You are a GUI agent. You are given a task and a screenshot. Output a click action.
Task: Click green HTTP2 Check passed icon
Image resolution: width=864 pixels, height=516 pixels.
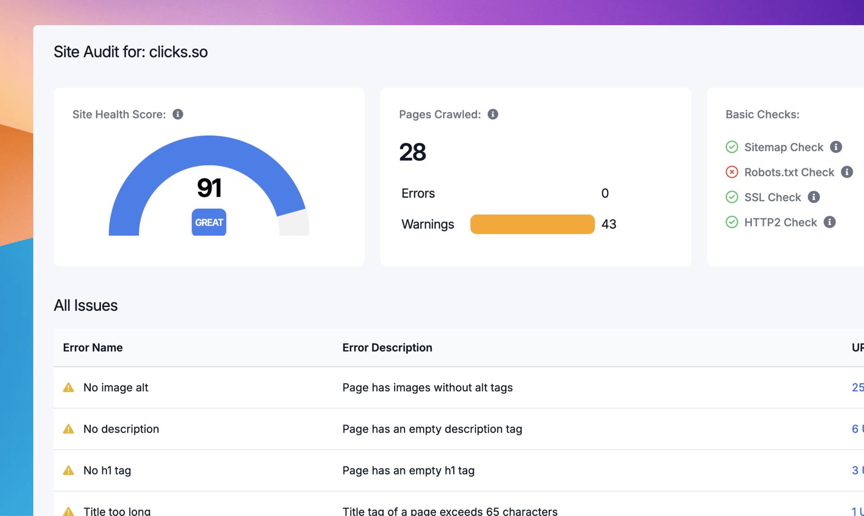(732, 222)
